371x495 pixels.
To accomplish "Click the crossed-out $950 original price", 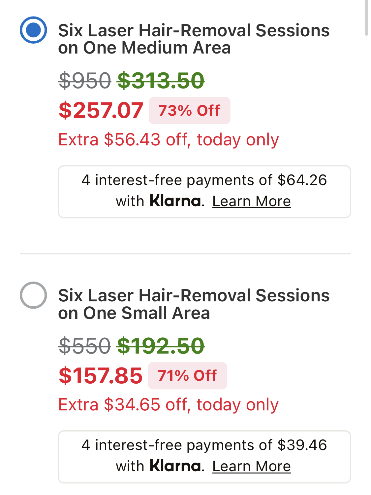I will 85,81.
